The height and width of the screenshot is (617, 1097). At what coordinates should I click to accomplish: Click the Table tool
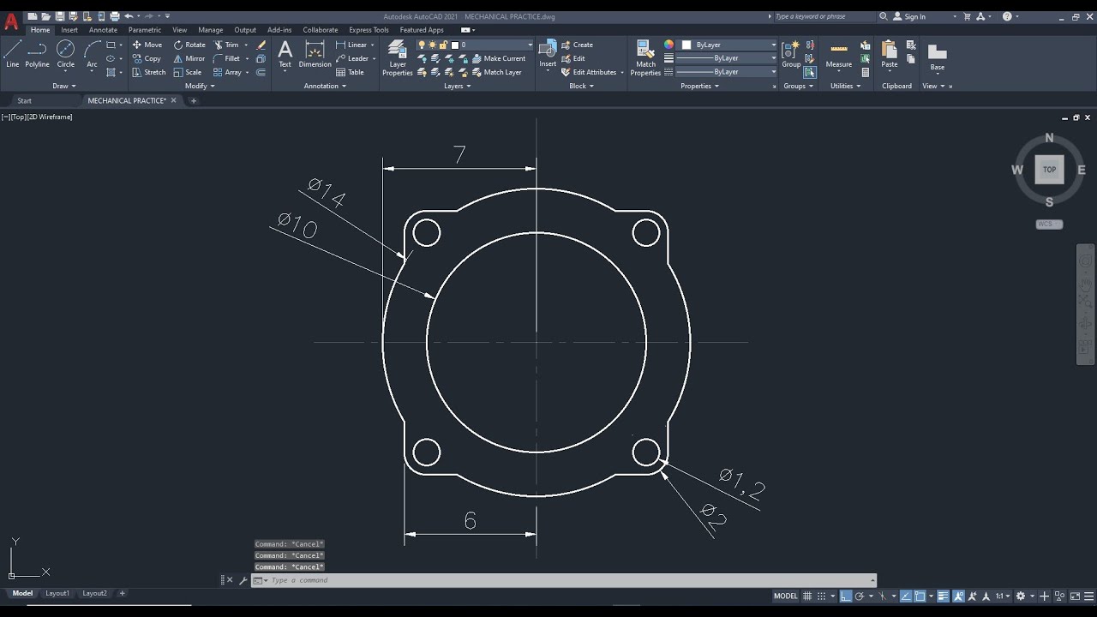pyautogui.click(x=350, y=72)
